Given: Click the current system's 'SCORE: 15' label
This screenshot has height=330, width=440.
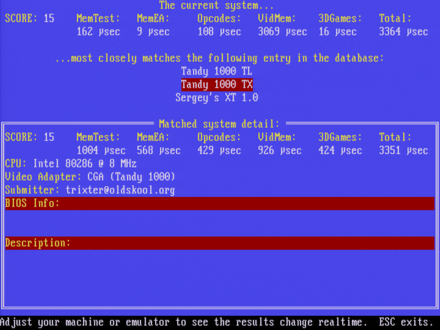Looking at the screenshot, I should (30, 18).
